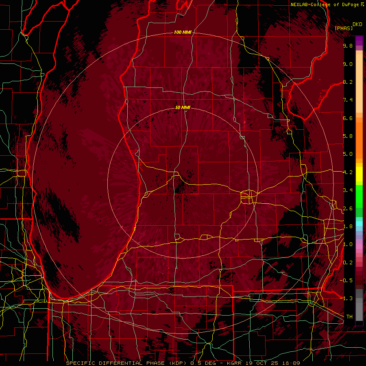Click the 7.4 scale value
The height and width of the screenshot is (366, 366).
(348, 100)
